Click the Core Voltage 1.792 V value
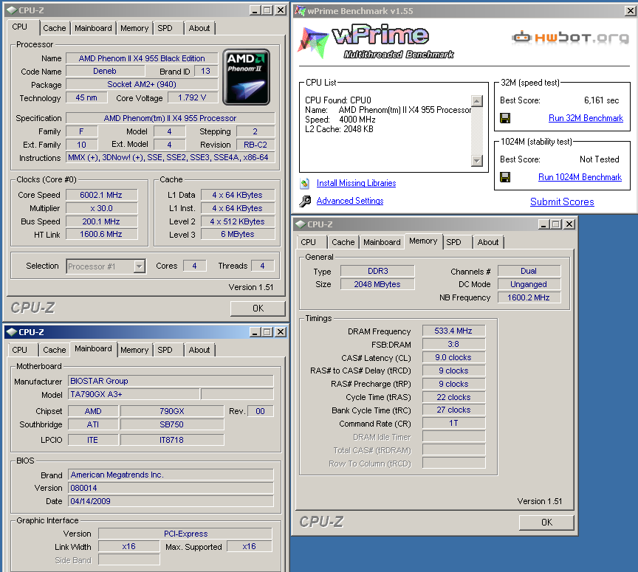This screenshot has width=638, height=572. pos(192,97)
